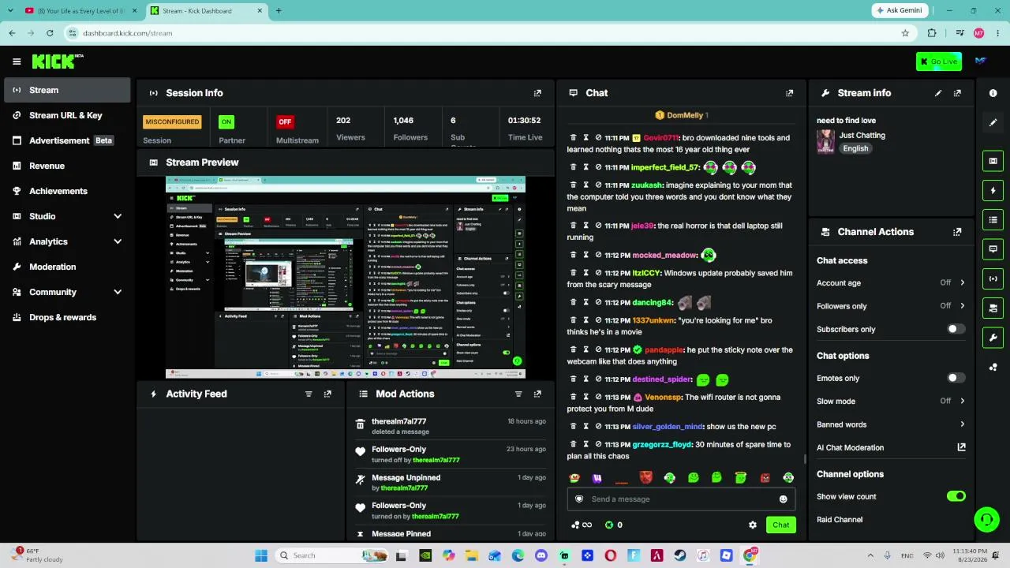Click Raid Channel option
Screen dimensions: 1010x568
tap(840, 520)
